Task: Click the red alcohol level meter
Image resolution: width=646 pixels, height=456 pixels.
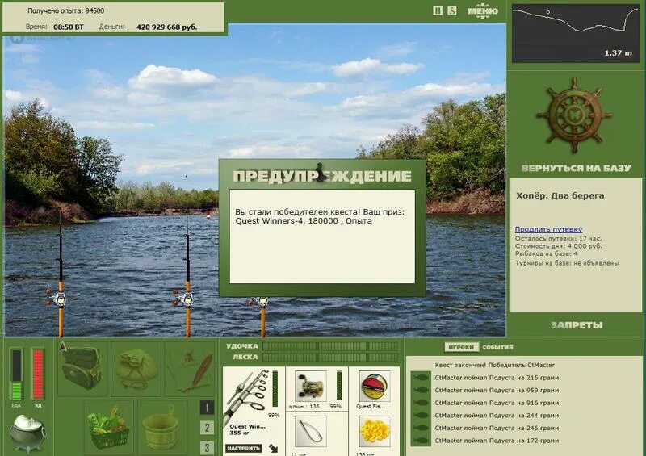Action: (38, 374)
